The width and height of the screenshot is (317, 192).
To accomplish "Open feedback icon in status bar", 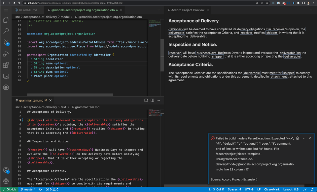I will click(305, 189).
